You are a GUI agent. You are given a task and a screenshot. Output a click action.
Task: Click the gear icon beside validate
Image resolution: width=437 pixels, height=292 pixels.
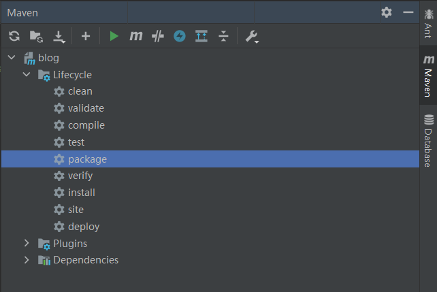(x=59, y=108)
